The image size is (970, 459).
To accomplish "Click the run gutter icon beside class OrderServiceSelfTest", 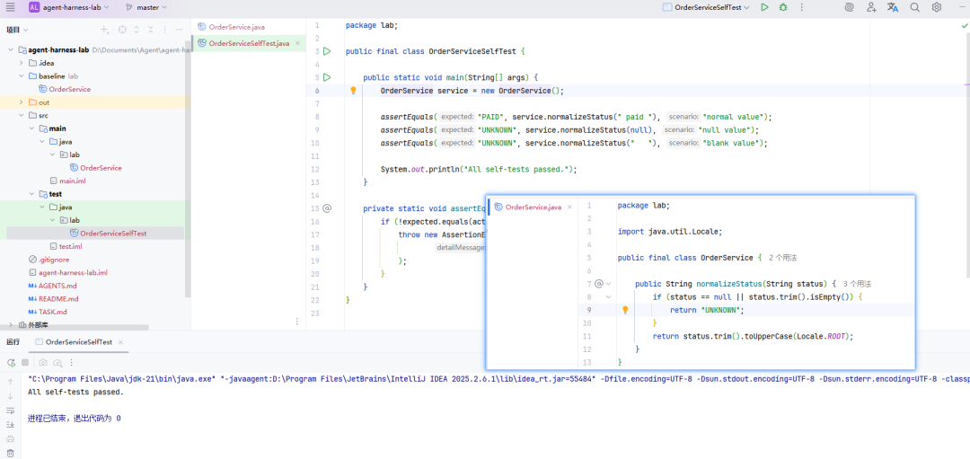I will point(327,51).
